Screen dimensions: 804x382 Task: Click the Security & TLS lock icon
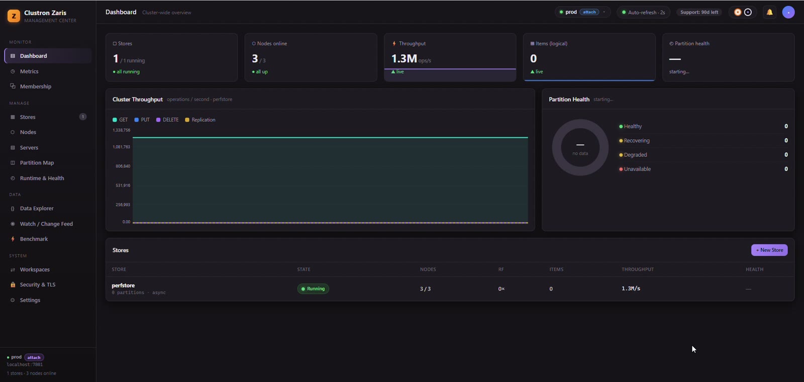[x=13, y=285]
